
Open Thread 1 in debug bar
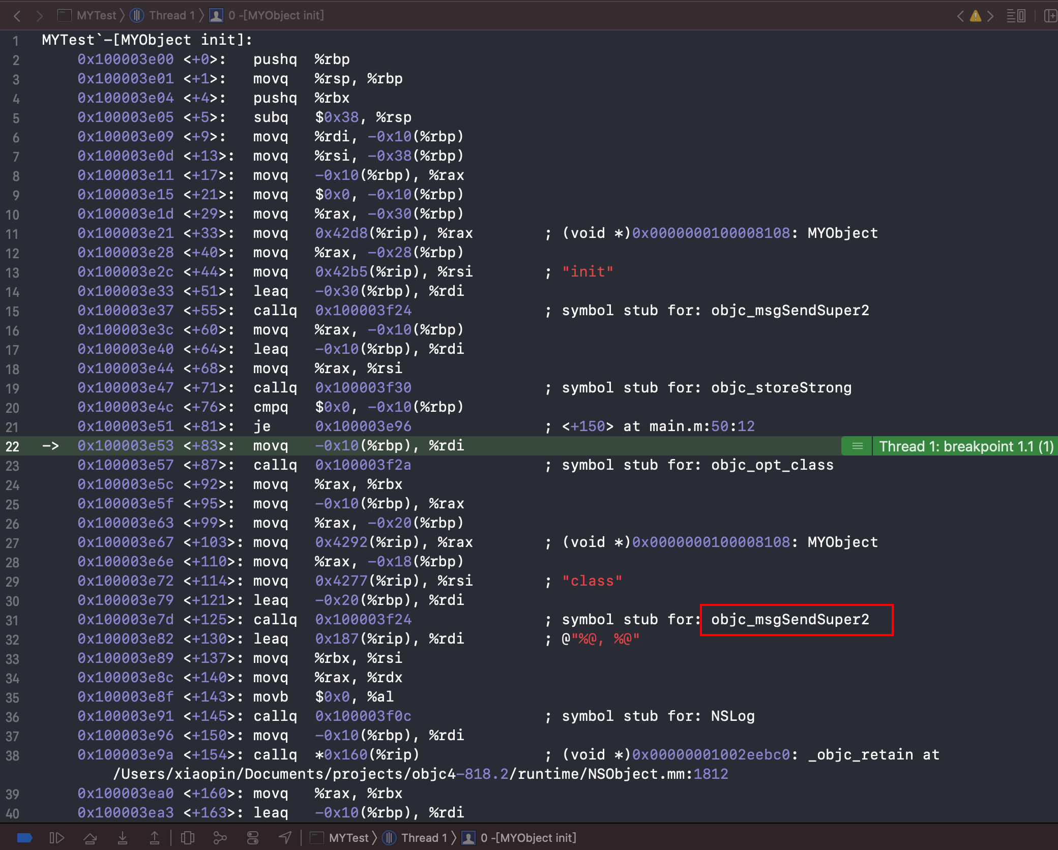[x=415, y=837]
